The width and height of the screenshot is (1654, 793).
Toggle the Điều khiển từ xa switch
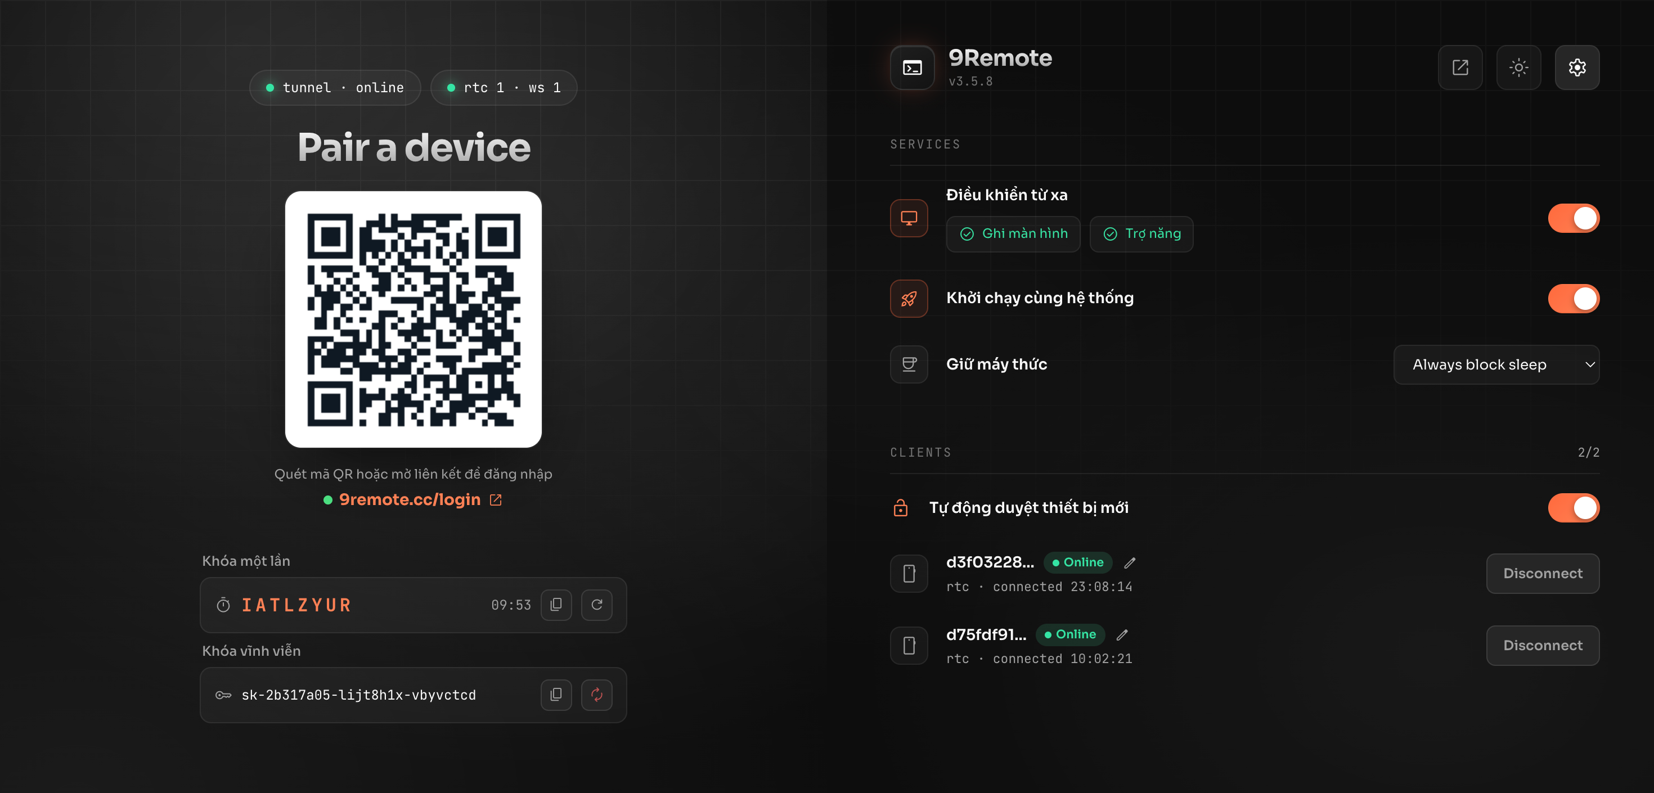coord(1573,218)
